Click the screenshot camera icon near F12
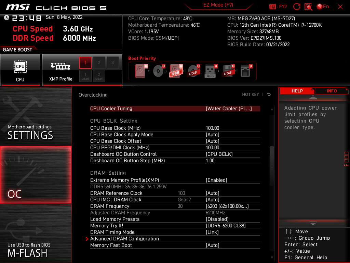Screen dimensions: 350x263 coord(272,6)
